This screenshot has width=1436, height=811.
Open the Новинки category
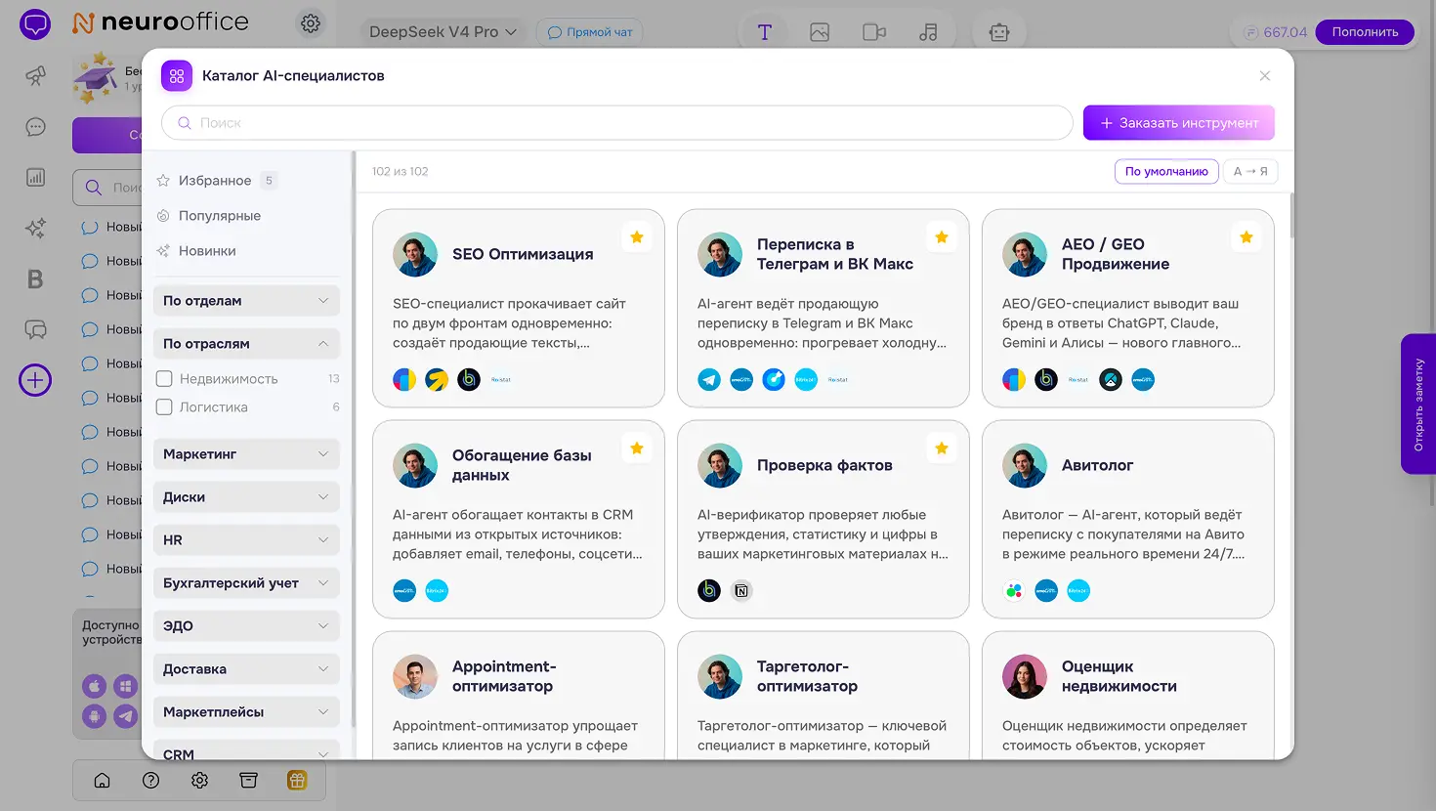coord(196,251)
